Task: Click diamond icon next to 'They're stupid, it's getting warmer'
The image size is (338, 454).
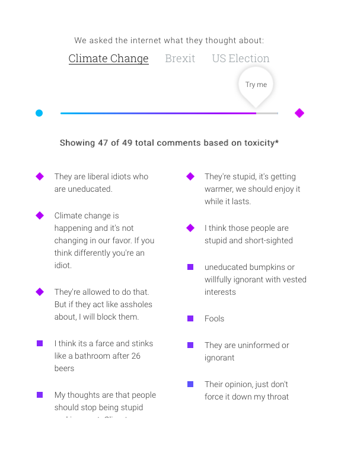Action: pos(190,176)
